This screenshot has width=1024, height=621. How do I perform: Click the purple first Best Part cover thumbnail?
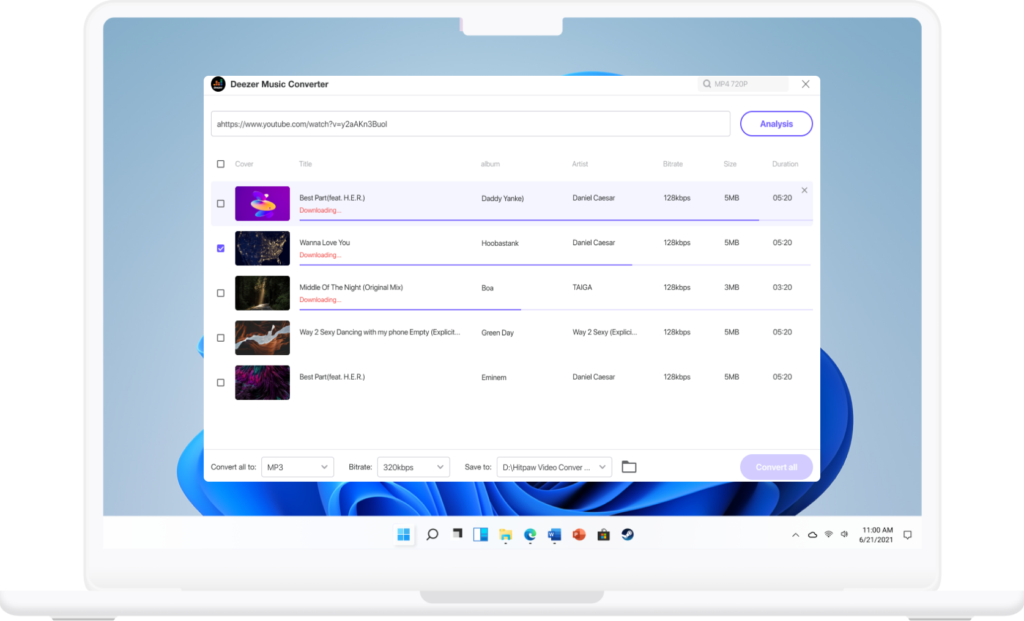(262, 204)
